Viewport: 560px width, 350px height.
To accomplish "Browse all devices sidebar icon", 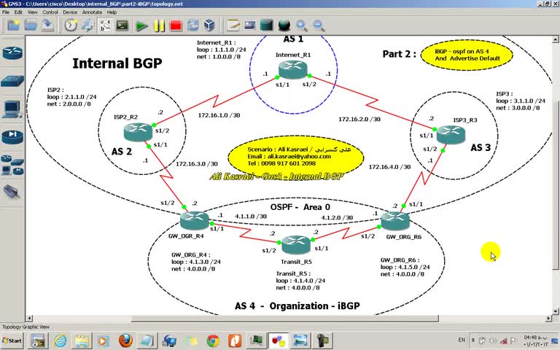I will 12,165.
